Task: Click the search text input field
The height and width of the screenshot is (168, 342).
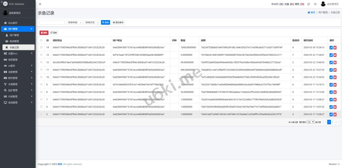Action: (52, 22)
